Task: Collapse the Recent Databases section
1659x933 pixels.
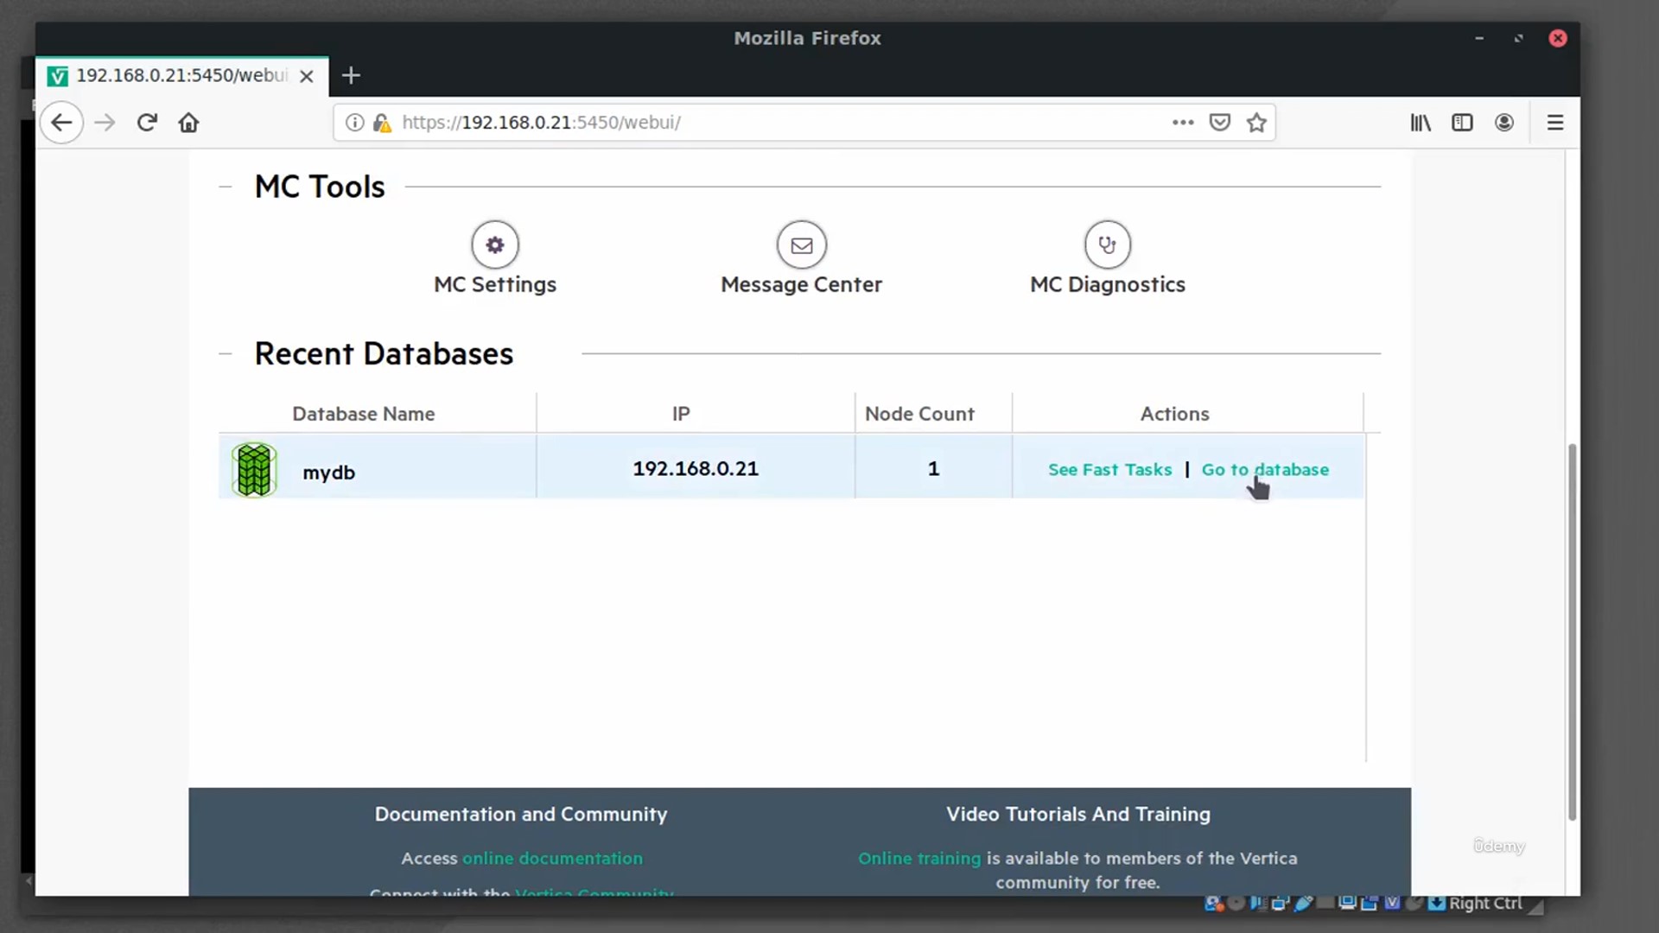Action: coord(226,353)
